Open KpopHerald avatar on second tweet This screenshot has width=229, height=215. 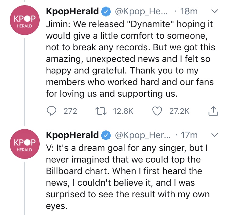click(25, 144)
